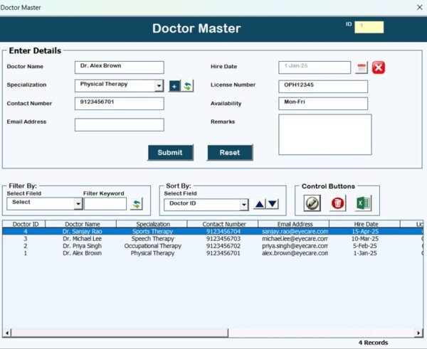Click the Specialization column header

click(x=152, y=224)
